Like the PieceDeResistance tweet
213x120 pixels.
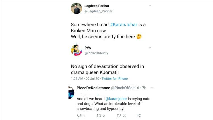coord(119,115)
